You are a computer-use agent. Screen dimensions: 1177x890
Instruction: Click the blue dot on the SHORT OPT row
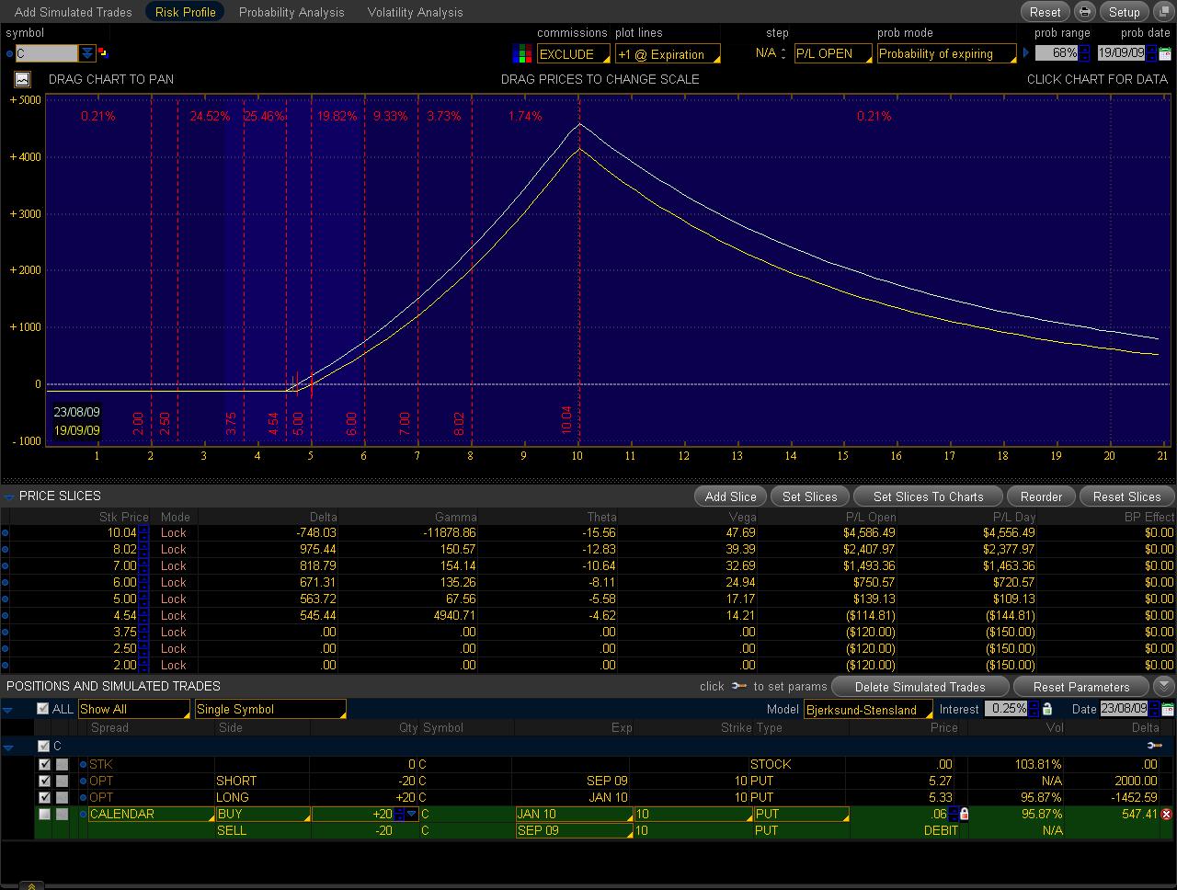tap(83, 781)
